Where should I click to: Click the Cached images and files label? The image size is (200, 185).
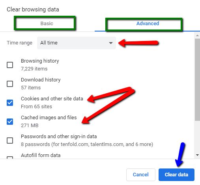(49, 118)
